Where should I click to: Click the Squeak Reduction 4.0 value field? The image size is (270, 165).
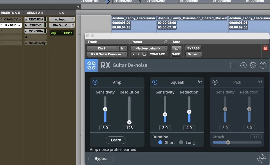point(189,128)
